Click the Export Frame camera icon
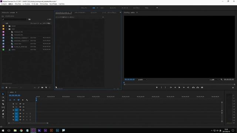Image resolution: width=237 pixels, height=133 pixels. pyautogui.click(x=202, y=88)
